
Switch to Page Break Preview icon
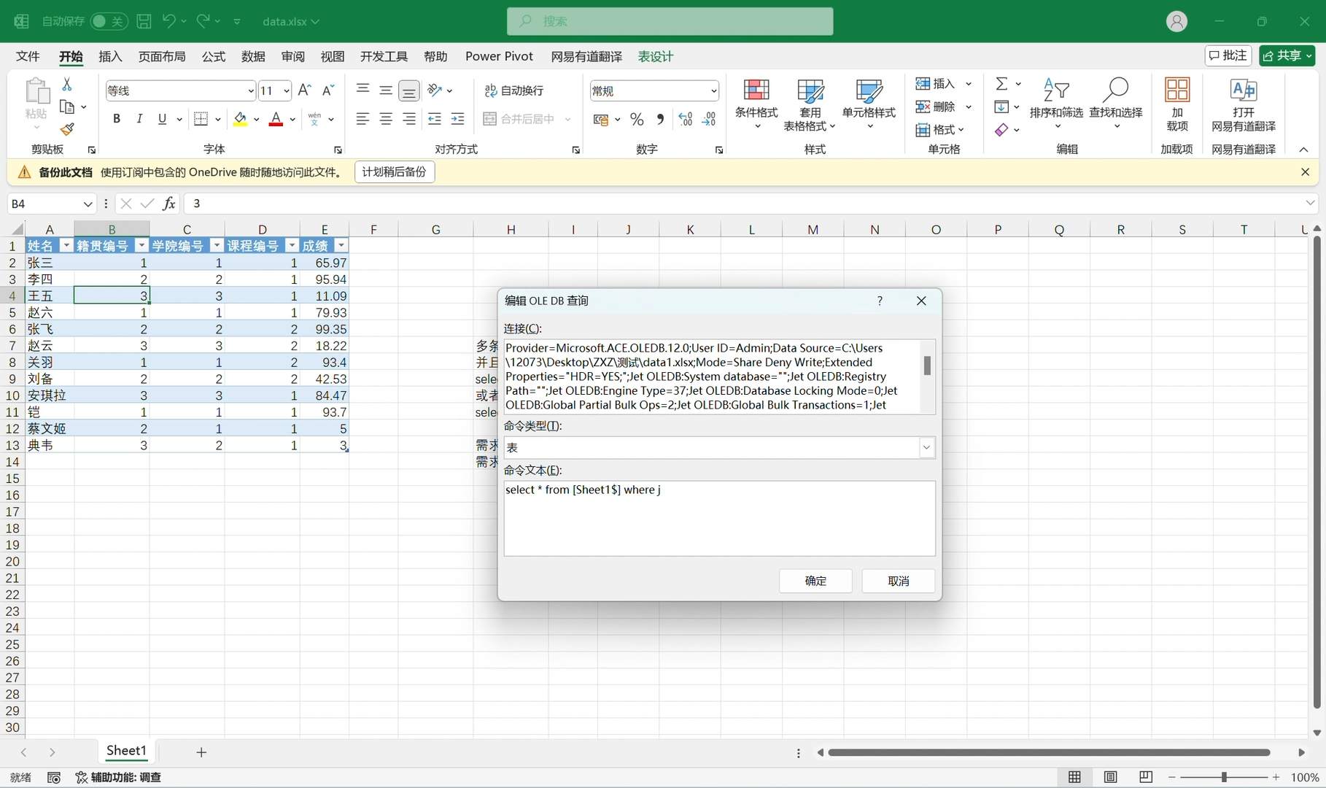tap(1146, 778)
